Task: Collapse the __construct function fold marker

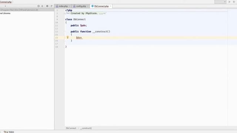Action: click(x=64, y=32)
